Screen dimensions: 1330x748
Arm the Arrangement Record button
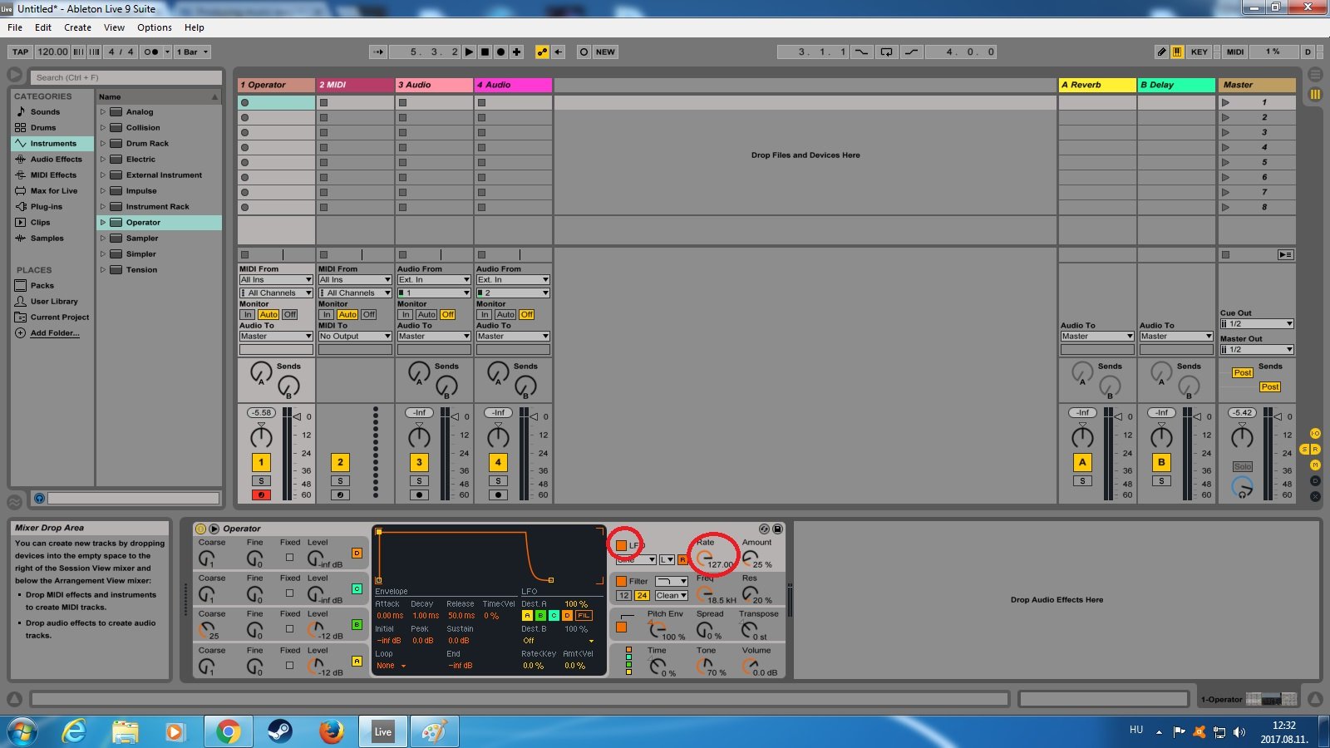[x=501, y=52]
